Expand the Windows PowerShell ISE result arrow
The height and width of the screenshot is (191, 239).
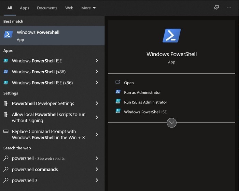(97, 61)
